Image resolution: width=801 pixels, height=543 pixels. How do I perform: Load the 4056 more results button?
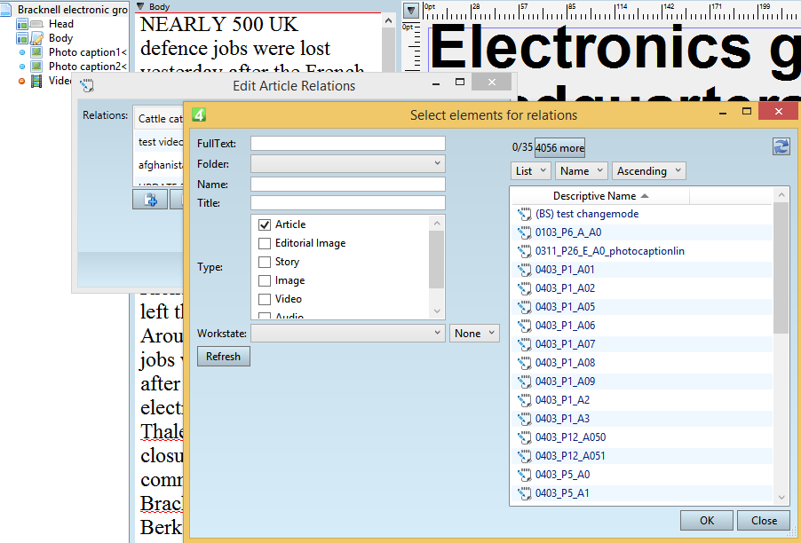tap(559, 148)
